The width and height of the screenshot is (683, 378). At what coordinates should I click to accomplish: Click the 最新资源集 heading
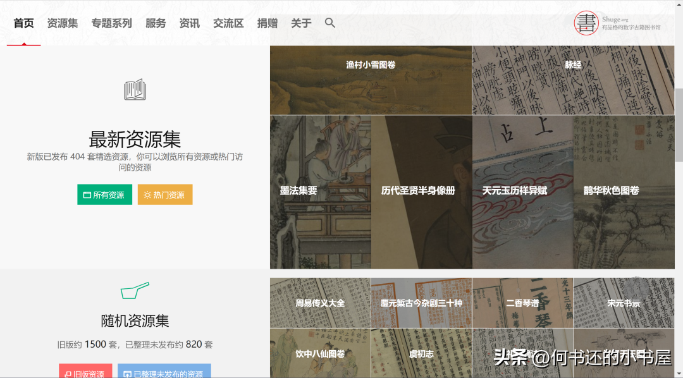tap(135, 139)
